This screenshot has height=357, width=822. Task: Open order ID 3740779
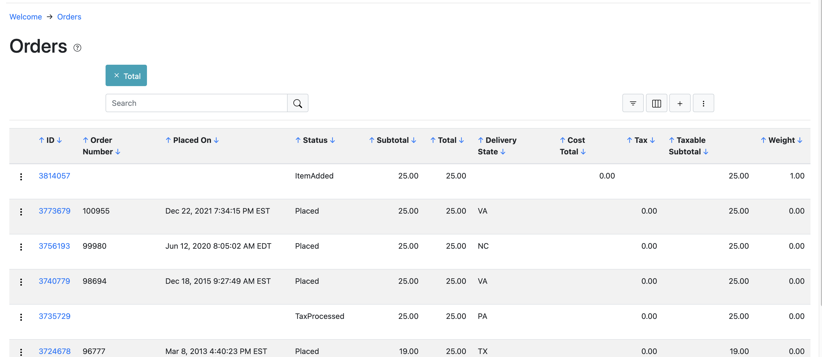point(54,281)
